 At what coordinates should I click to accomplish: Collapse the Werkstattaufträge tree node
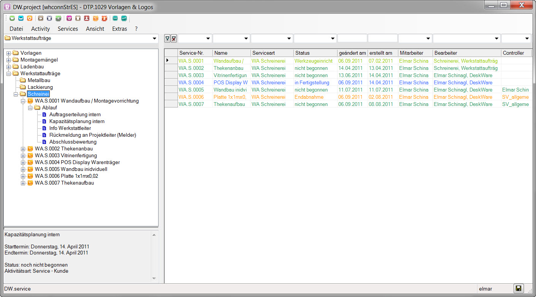[x=9, y=74]
